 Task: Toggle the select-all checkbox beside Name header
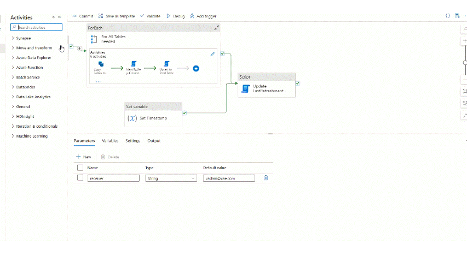coord(80,168)
